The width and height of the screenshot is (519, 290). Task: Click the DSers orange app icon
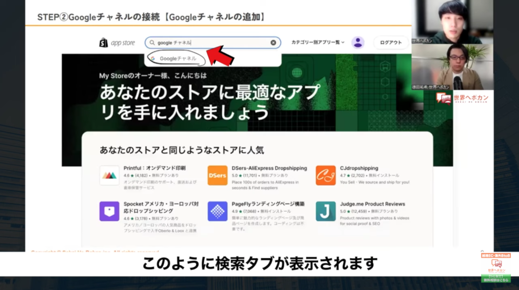pyautogui.click(x=217, y=175)
